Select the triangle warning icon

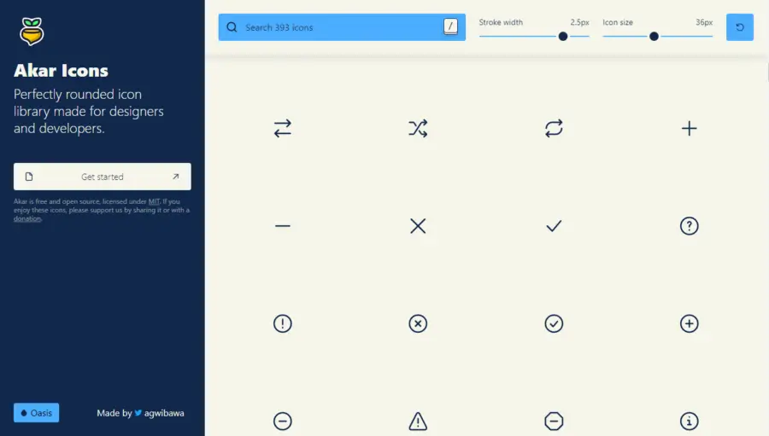tap(418, 421)
